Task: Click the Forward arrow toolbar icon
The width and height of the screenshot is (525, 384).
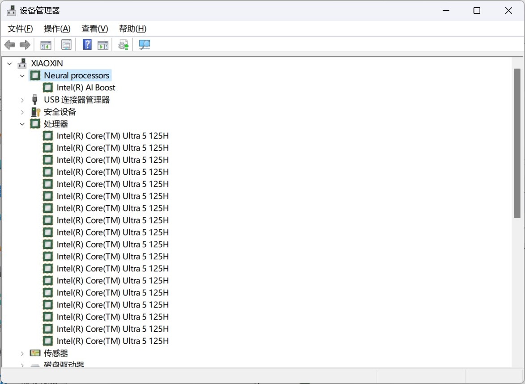Action: (x=25, y=45)
